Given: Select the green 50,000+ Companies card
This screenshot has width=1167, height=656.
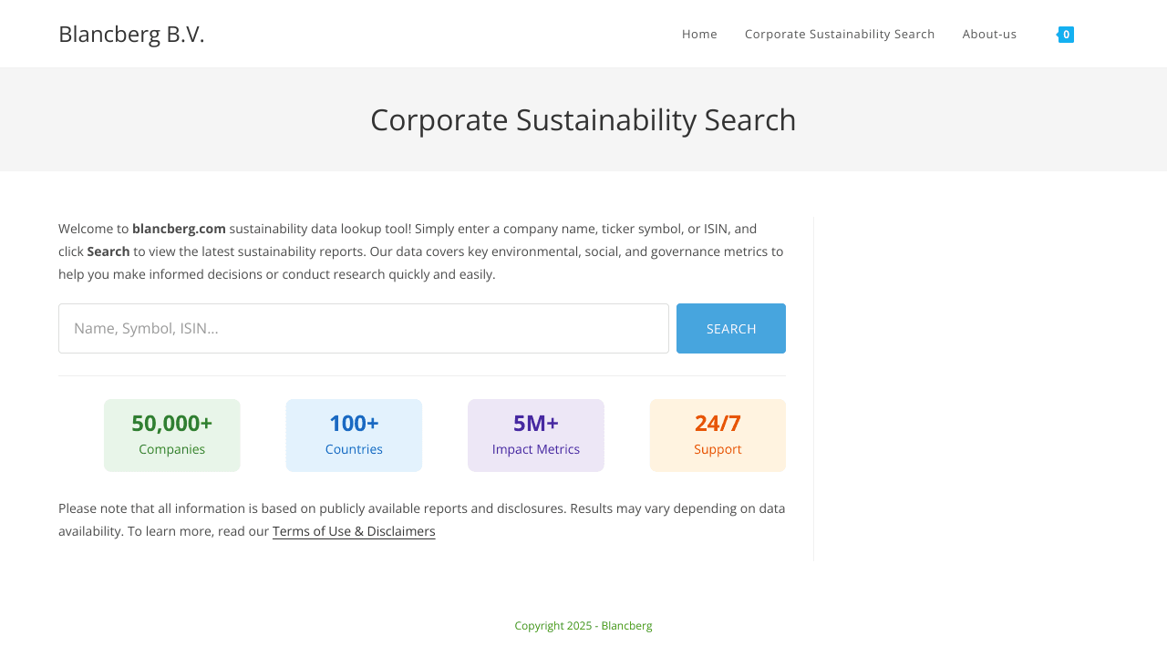Looking at the screenshot, I should coord(171,436).
